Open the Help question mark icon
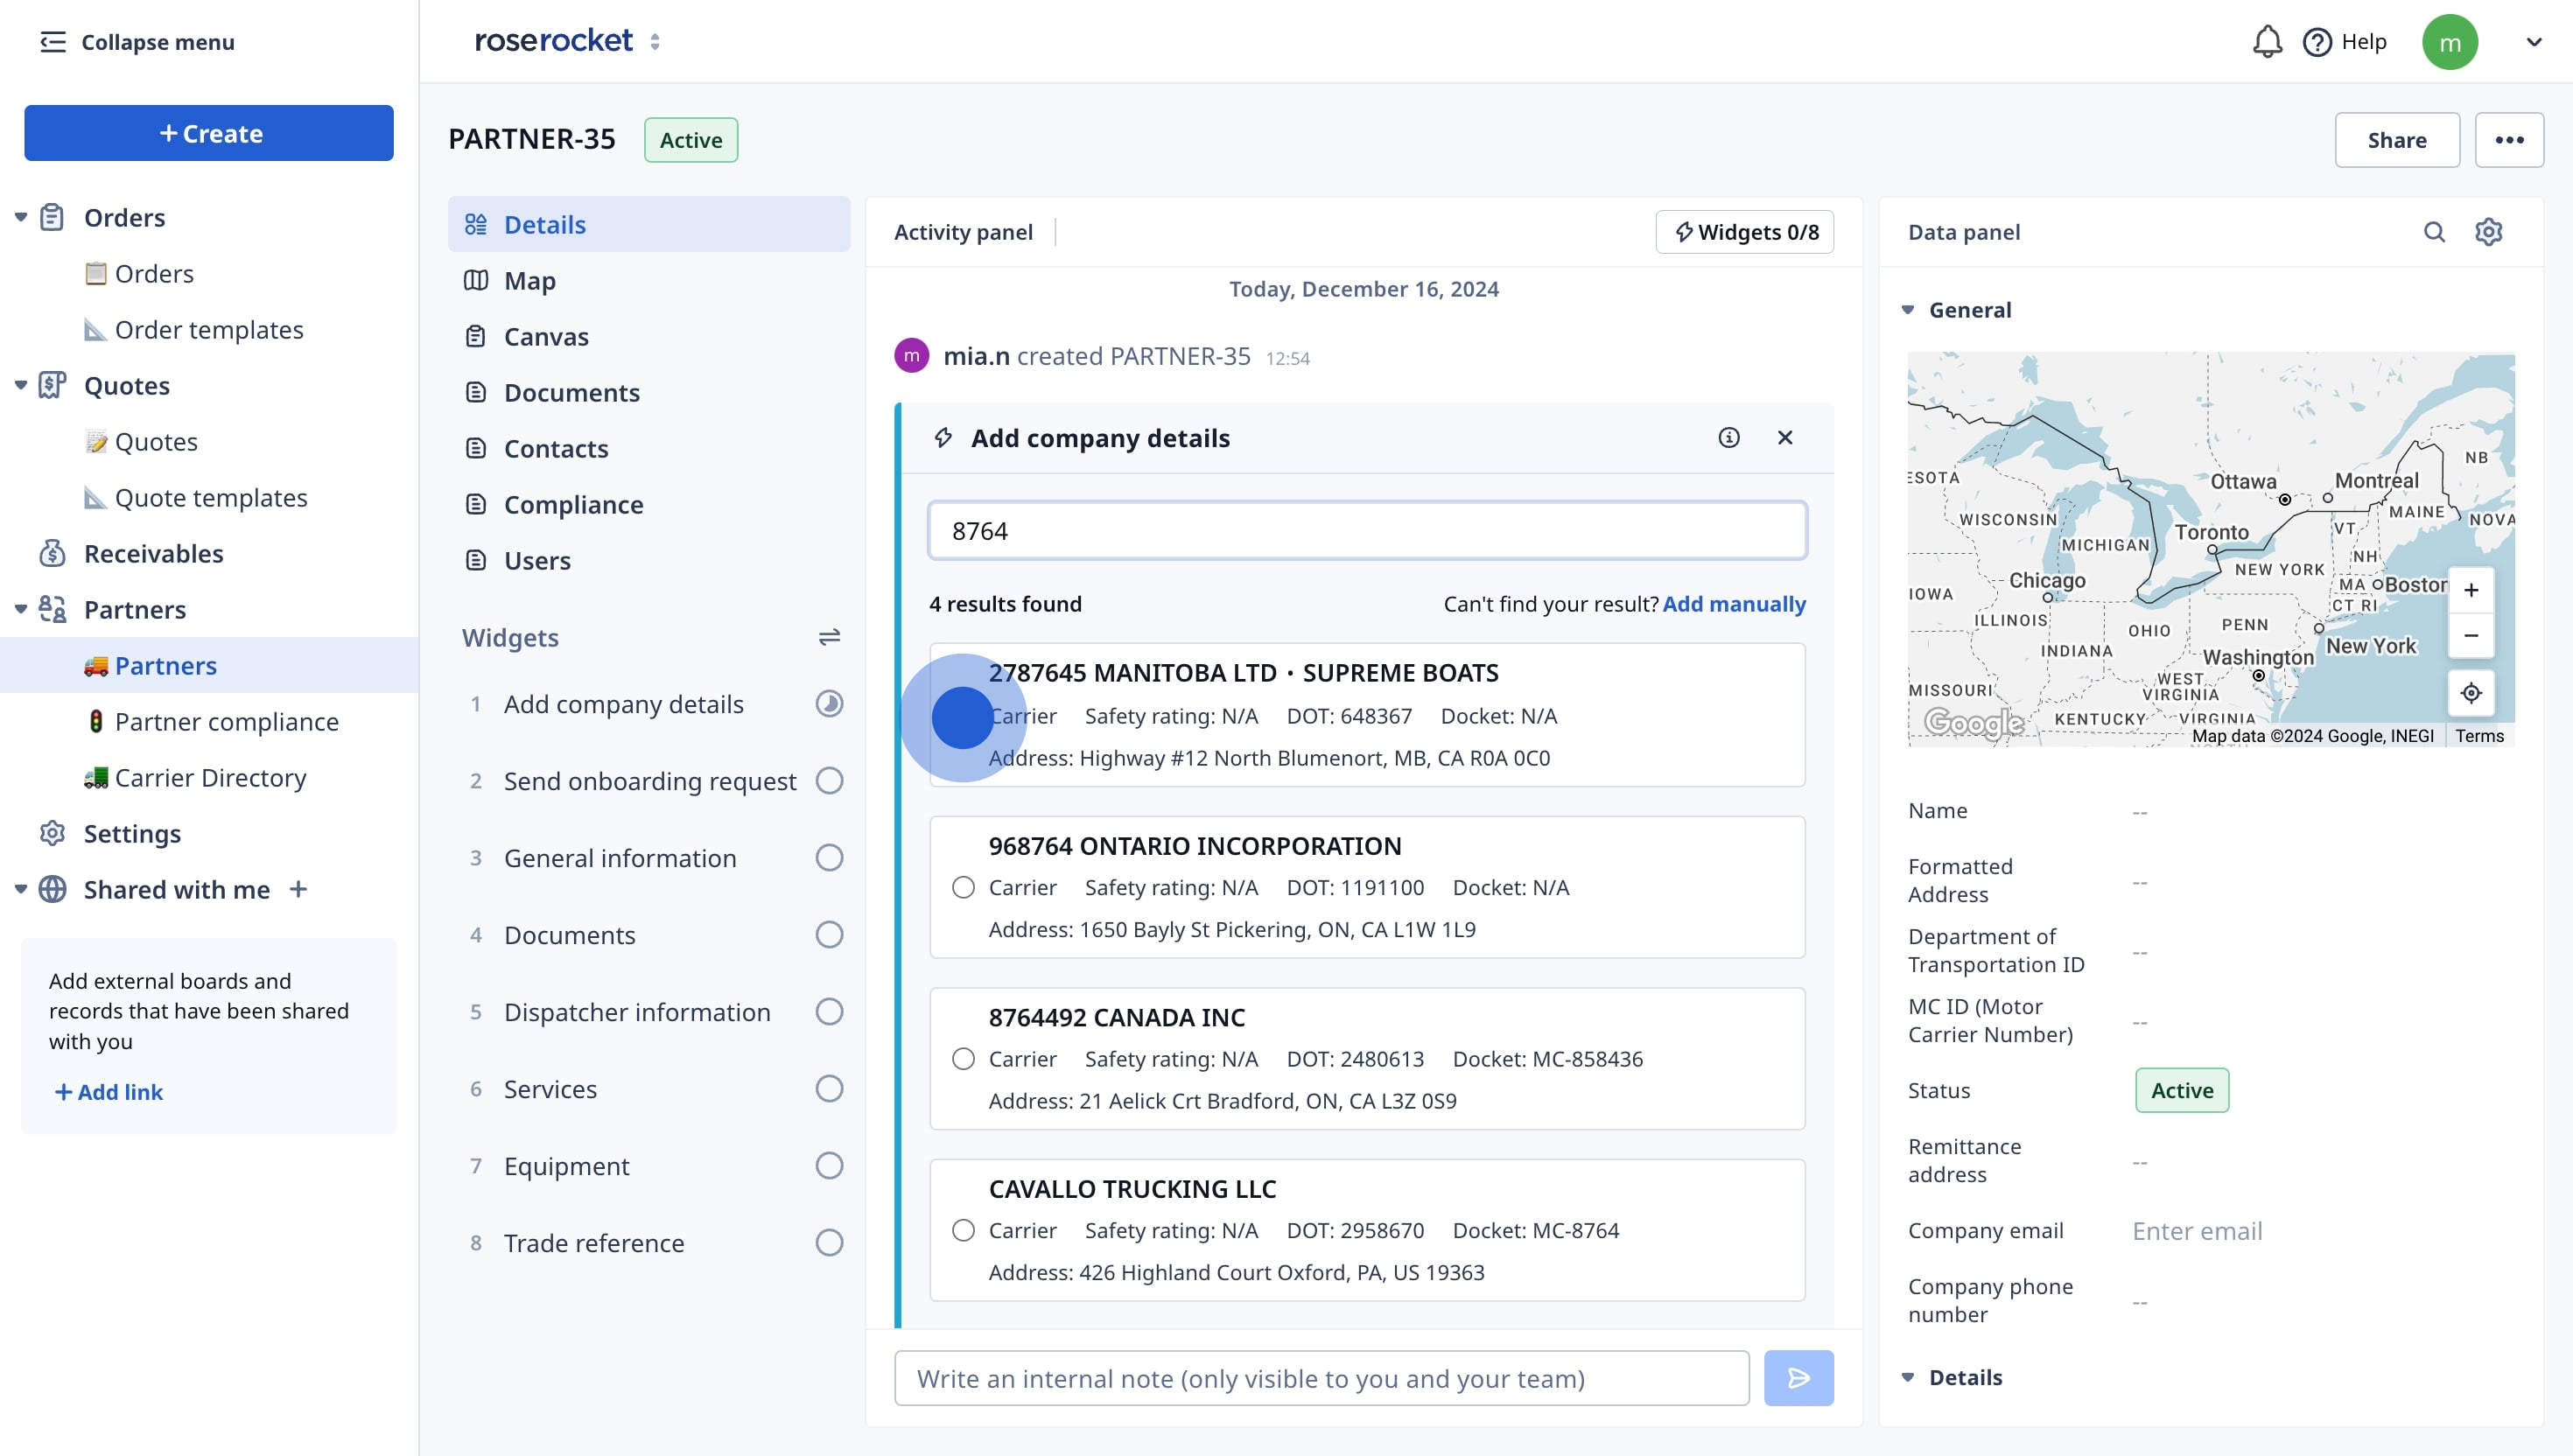This screenshot has width=2573, height=1456. 2317,42
